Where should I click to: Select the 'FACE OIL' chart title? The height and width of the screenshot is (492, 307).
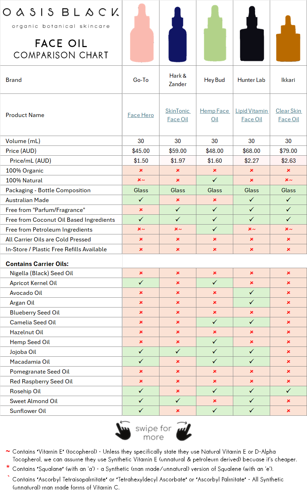point(61,43)
